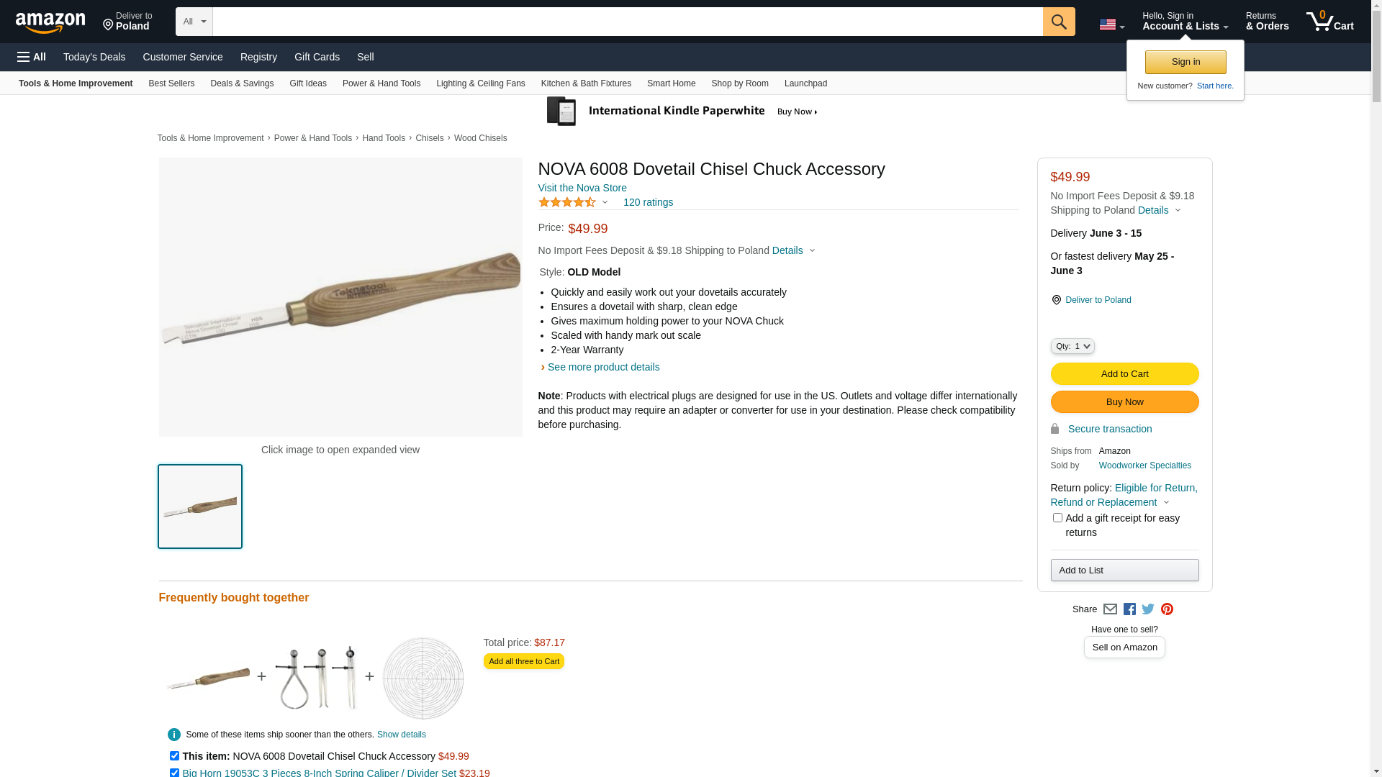
Task: Uncheck 'This item' NOVA 6008 checkbox
Action: coord(174,756)
